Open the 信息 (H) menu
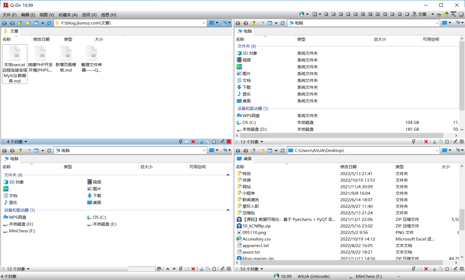 click(109, 15)
